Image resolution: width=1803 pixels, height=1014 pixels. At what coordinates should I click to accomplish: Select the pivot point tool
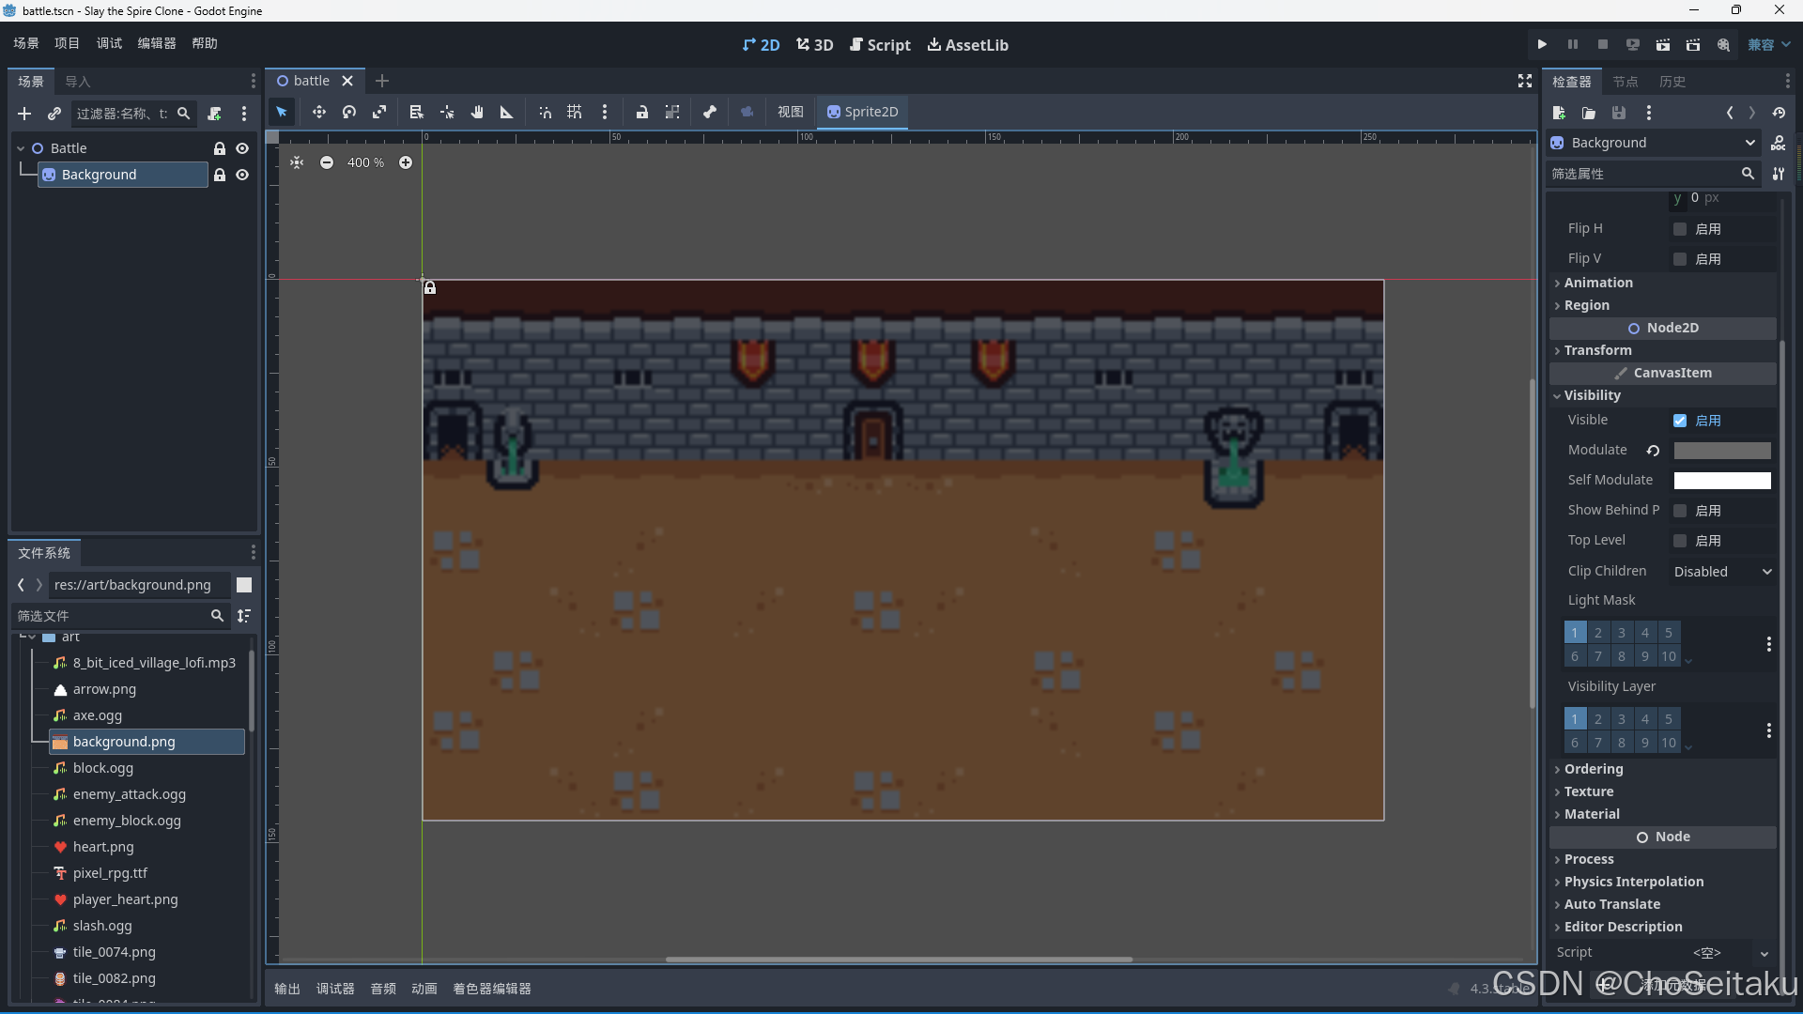pos(447,112)
